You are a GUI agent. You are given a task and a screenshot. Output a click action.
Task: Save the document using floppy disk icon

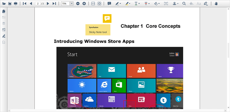tap(10, 3)
